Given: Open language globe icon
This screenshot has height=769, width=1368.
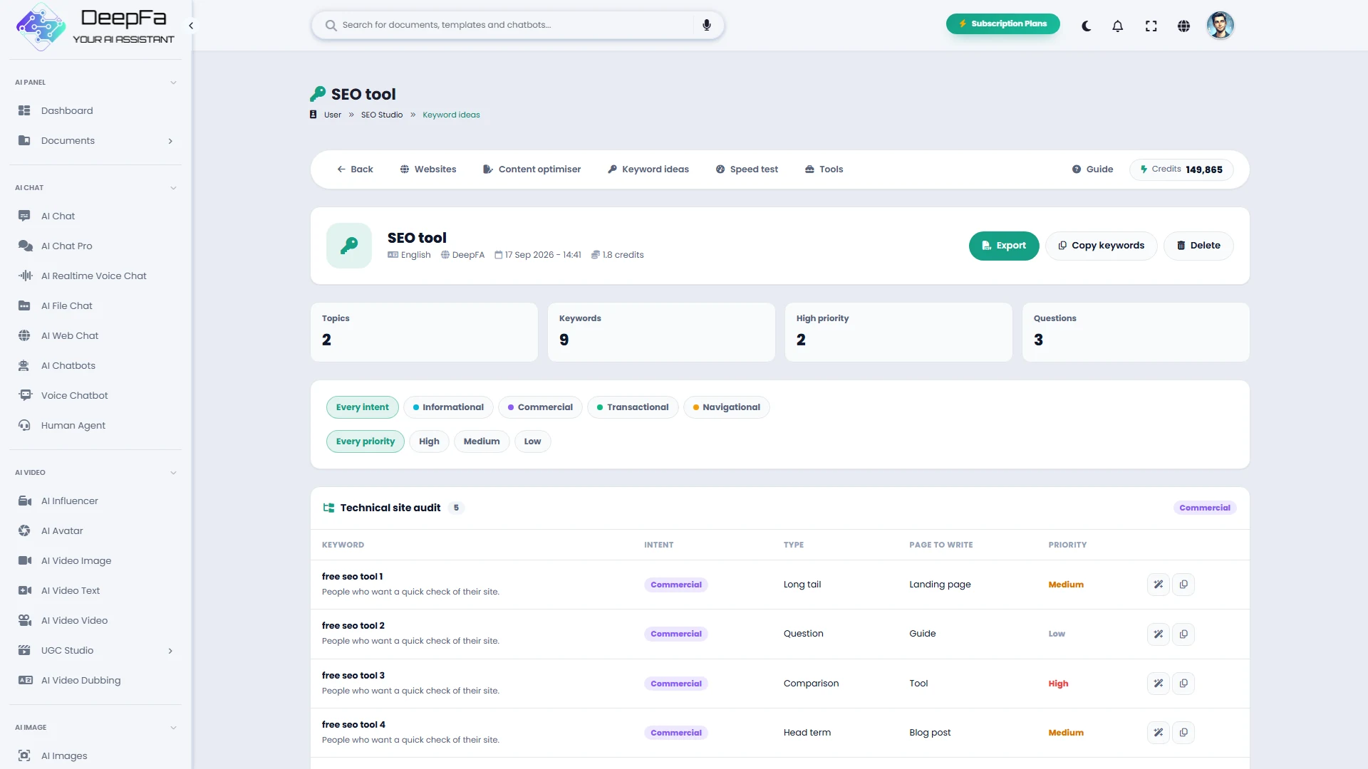Looking at the screenshot, I should pyautogui.click(x=1183, y=26).
